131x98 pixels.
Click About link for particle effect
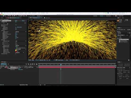[23, 21]
